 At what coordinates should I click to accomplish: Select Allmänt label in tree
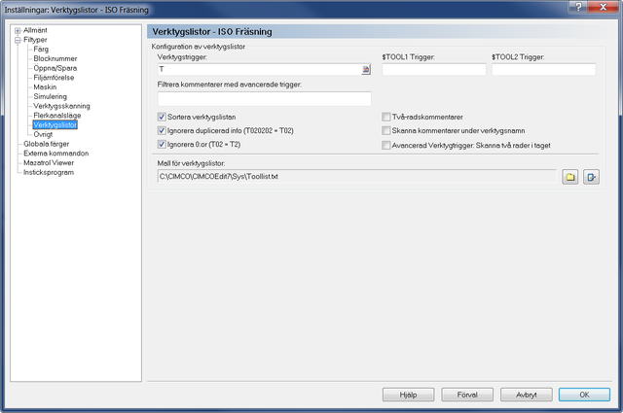tap(35, 30)
